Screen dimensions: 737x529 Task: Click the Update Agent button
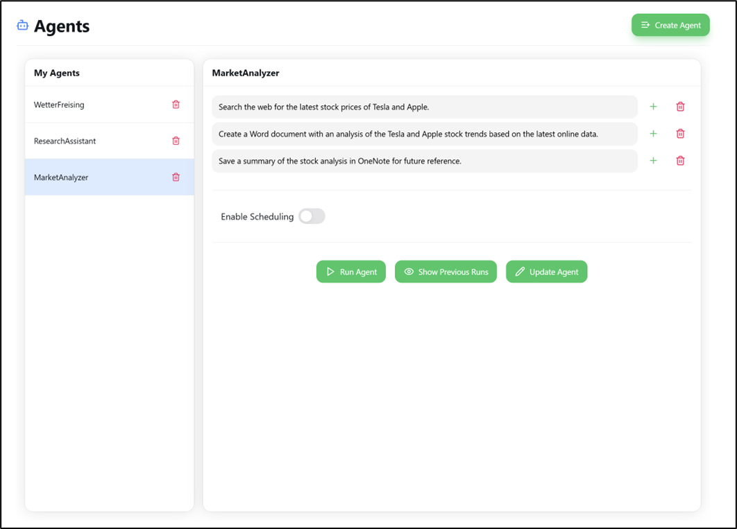pos(546,272)
